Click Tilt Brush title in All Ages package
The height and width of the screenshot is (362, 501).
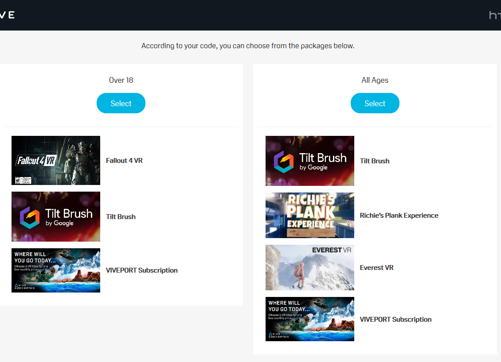(x=375, y=161)
